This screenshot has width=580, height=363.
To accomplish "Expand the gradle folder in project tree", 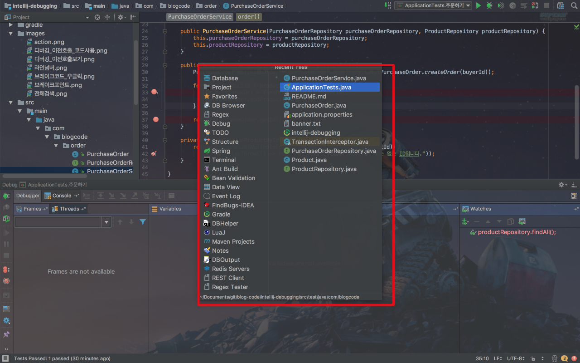I will click(11, 25).
